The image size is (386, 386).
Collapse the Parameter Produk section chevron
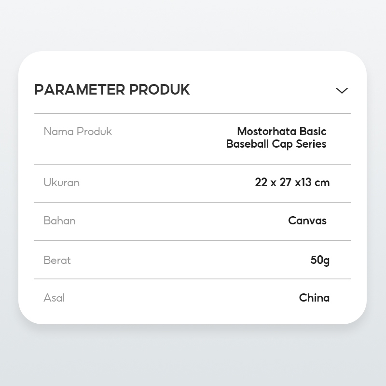[x=342, y=90]
